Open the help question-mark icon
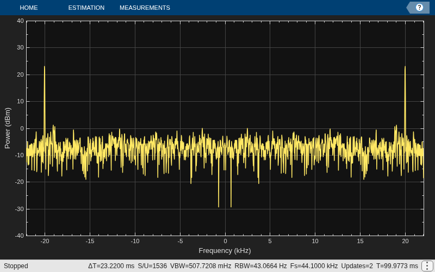435x272 pixels. (419, 8)
